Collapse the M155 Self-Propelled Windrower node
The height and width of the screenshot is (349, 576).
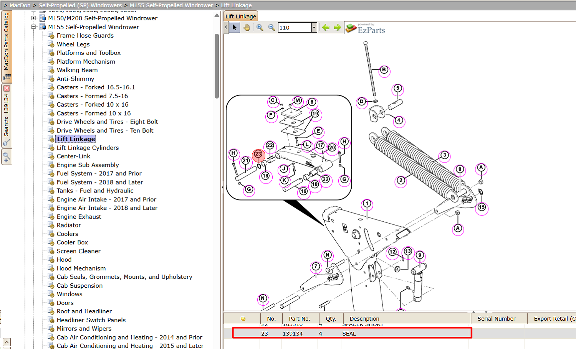[33, 27]
